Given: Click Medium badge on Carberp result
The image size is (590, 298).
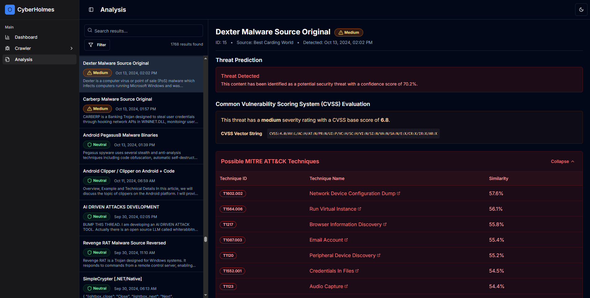Looking at the screenshot, I should pos(97,109).
